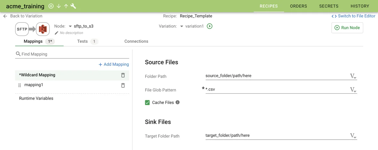Click the Cache Files info icon
Screen dimensions: 378x150
click(x=178, y=103)
